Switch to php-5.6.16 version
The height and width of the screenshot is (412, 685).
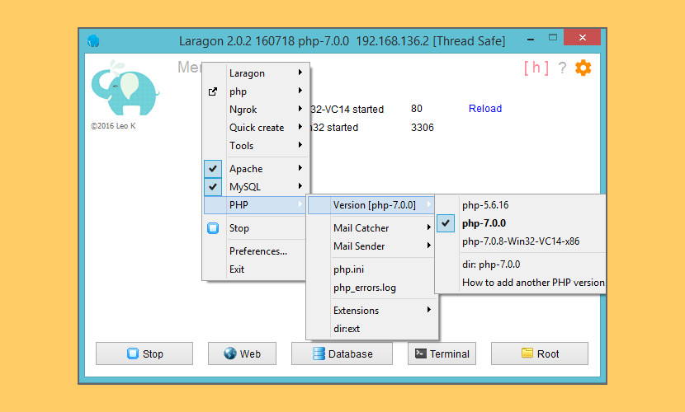click(521, 205)
